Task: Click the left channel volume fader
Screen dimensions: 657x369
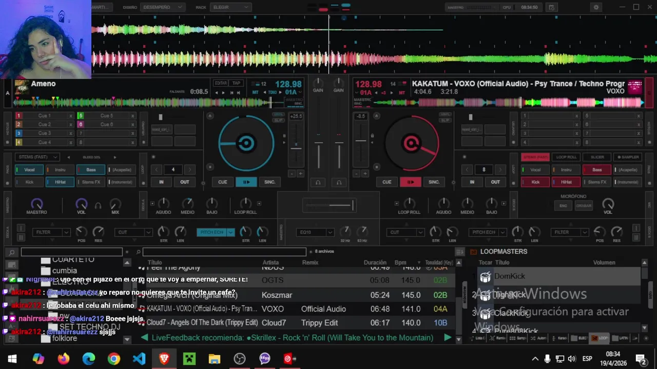Action: [x=319, y=143]
